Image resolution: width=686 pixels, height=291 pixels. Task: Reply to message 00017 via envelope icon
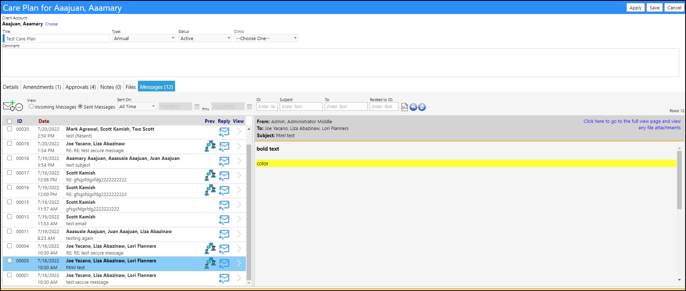click(x=224, y=176)
